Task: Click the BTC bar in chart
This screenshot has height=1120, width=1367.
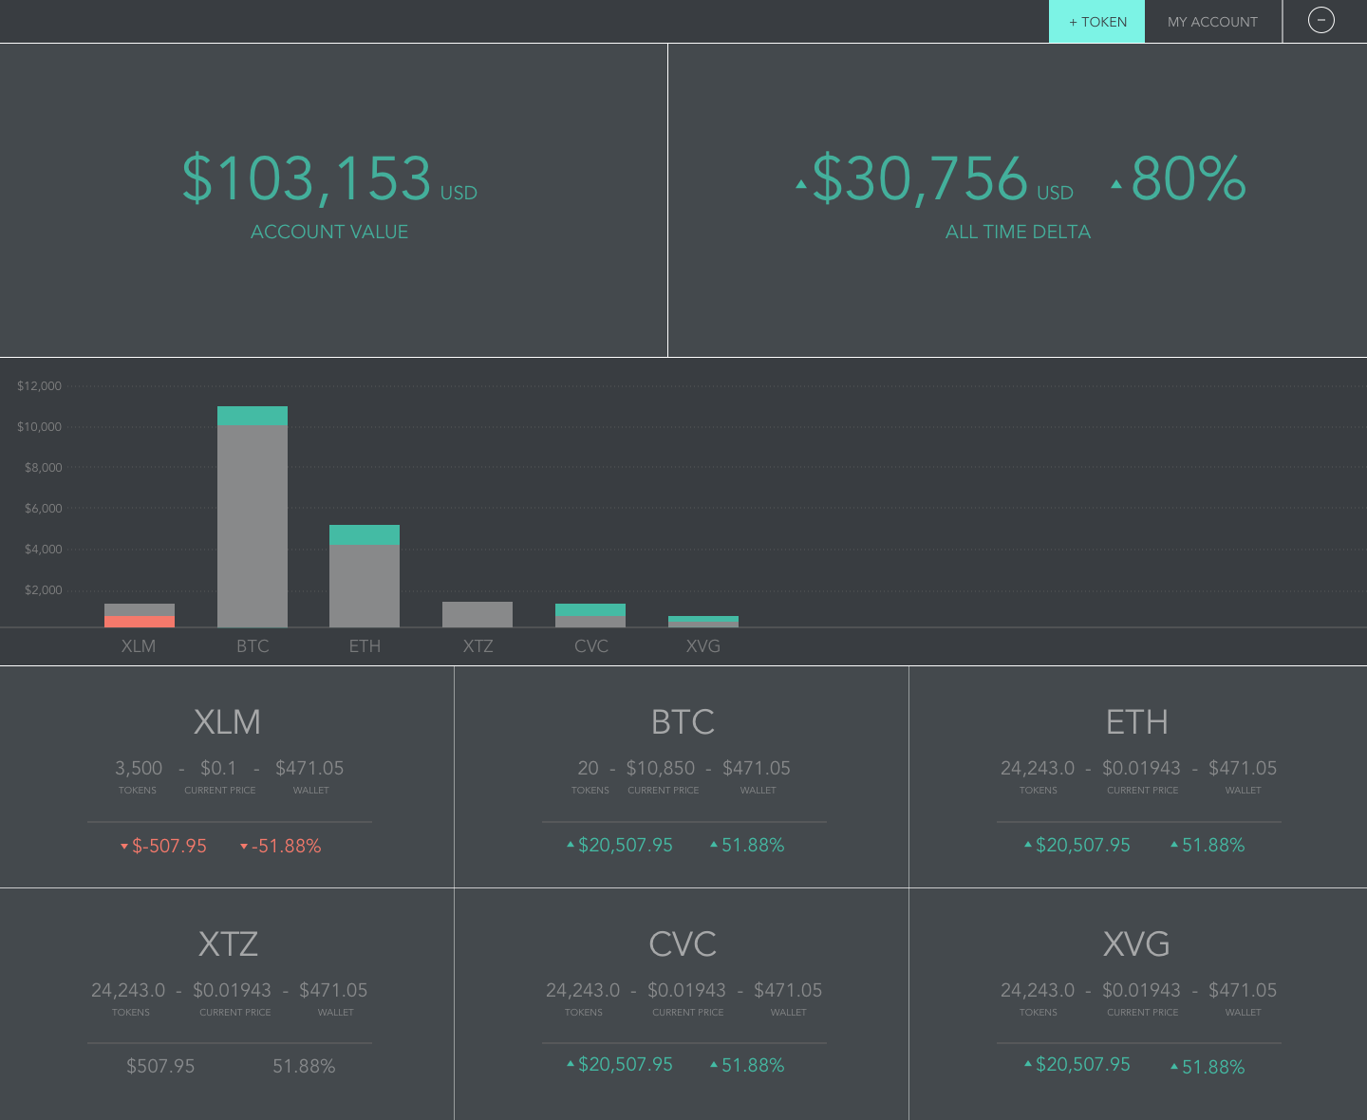Action: click(x=253, y=516)
